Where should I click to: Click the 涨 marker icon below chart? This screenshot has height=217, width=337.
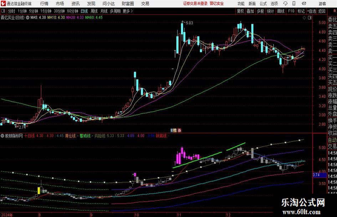pyautogui.click(x=179, y=130)
